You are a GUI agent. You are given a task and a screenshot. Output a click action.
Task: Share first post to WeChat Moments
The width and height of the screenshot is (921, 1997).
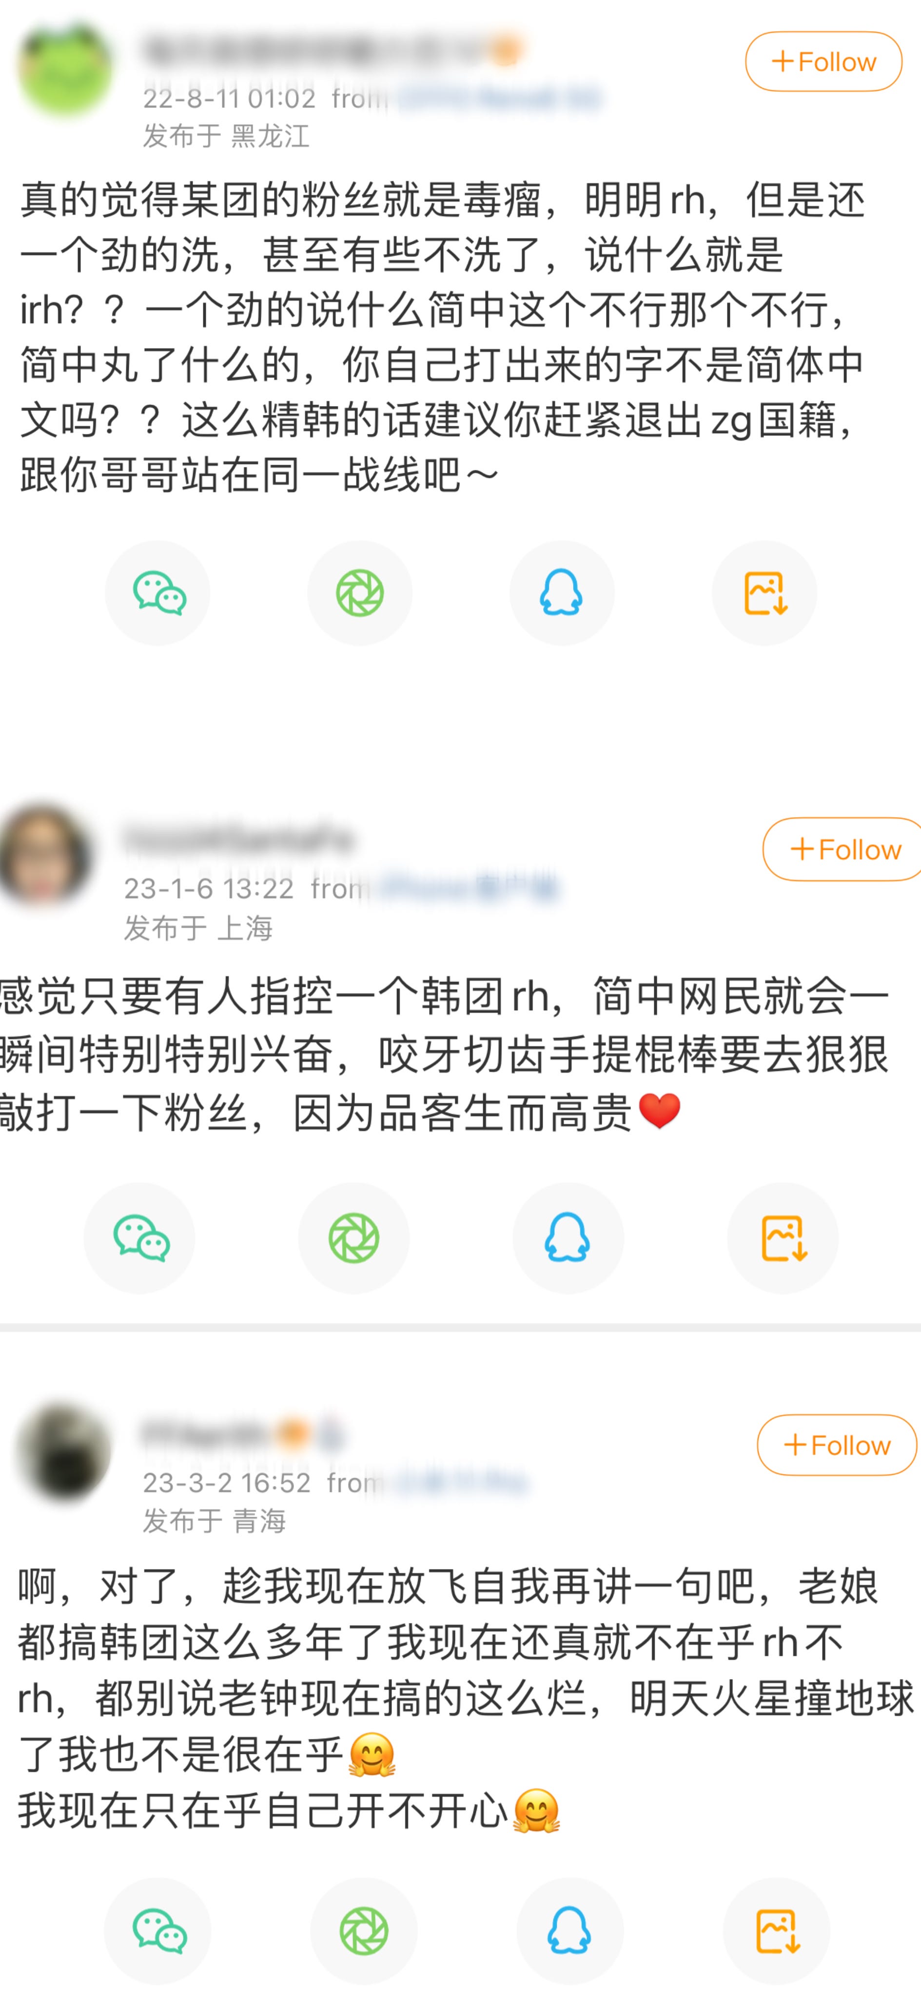tap(360, 593)
